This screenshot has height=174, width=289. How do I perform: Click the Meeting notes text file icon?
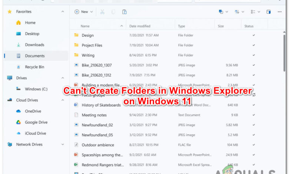click(76, 115)
